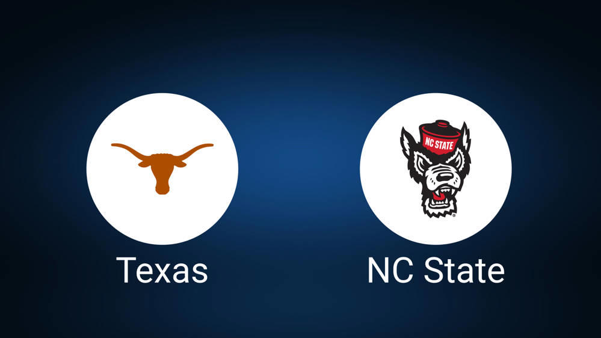
Task: Click white circle area left of wolf
Action: coord(380,168)
